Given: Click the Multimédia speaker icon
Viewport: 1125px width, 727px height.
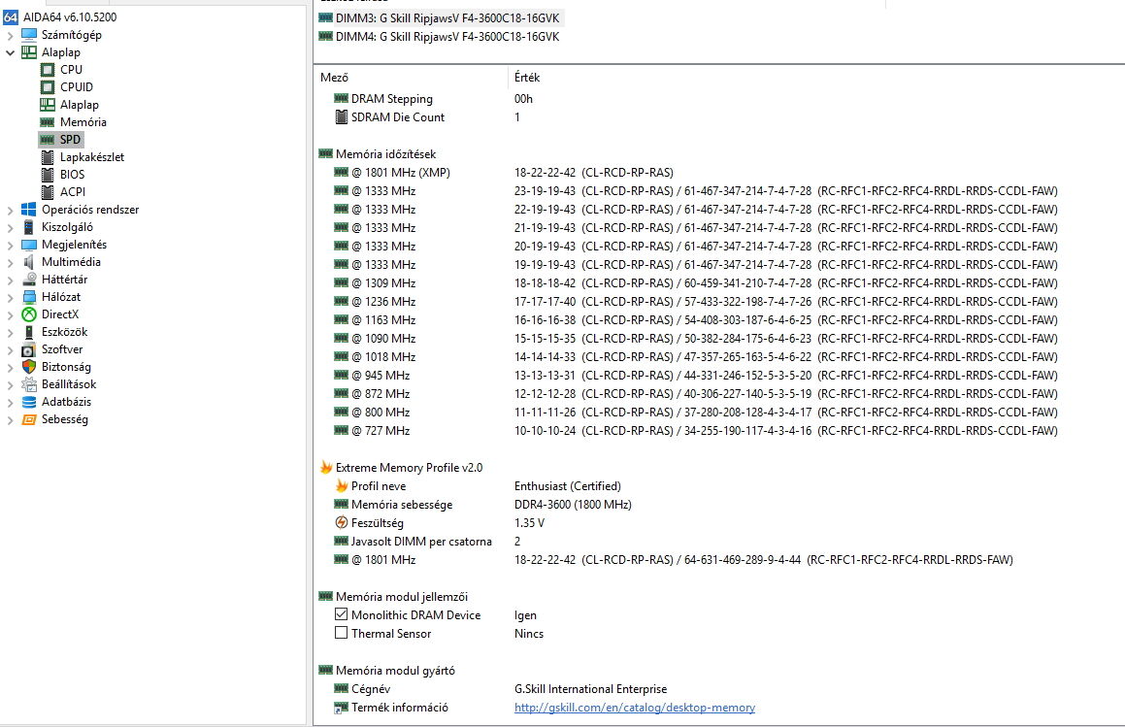Looking at the screenshot, I should pos(29,262).
